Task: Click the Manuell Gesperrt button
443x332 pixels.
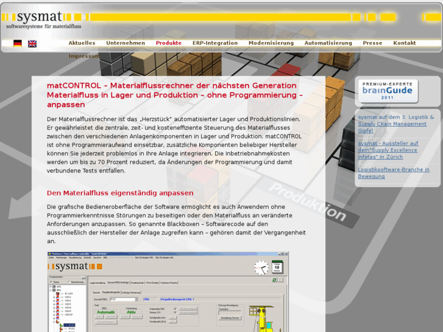Action: click(106, 322)
